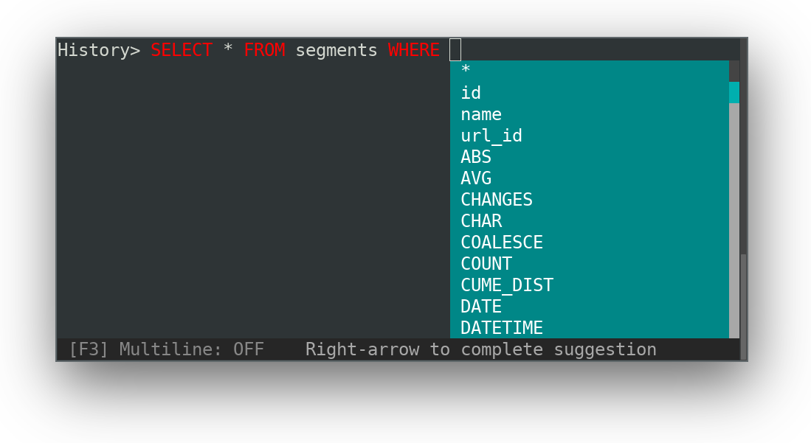Place cursor after the WHERE keyword
The image size is (811, 443).
click(x=455, y=49)
